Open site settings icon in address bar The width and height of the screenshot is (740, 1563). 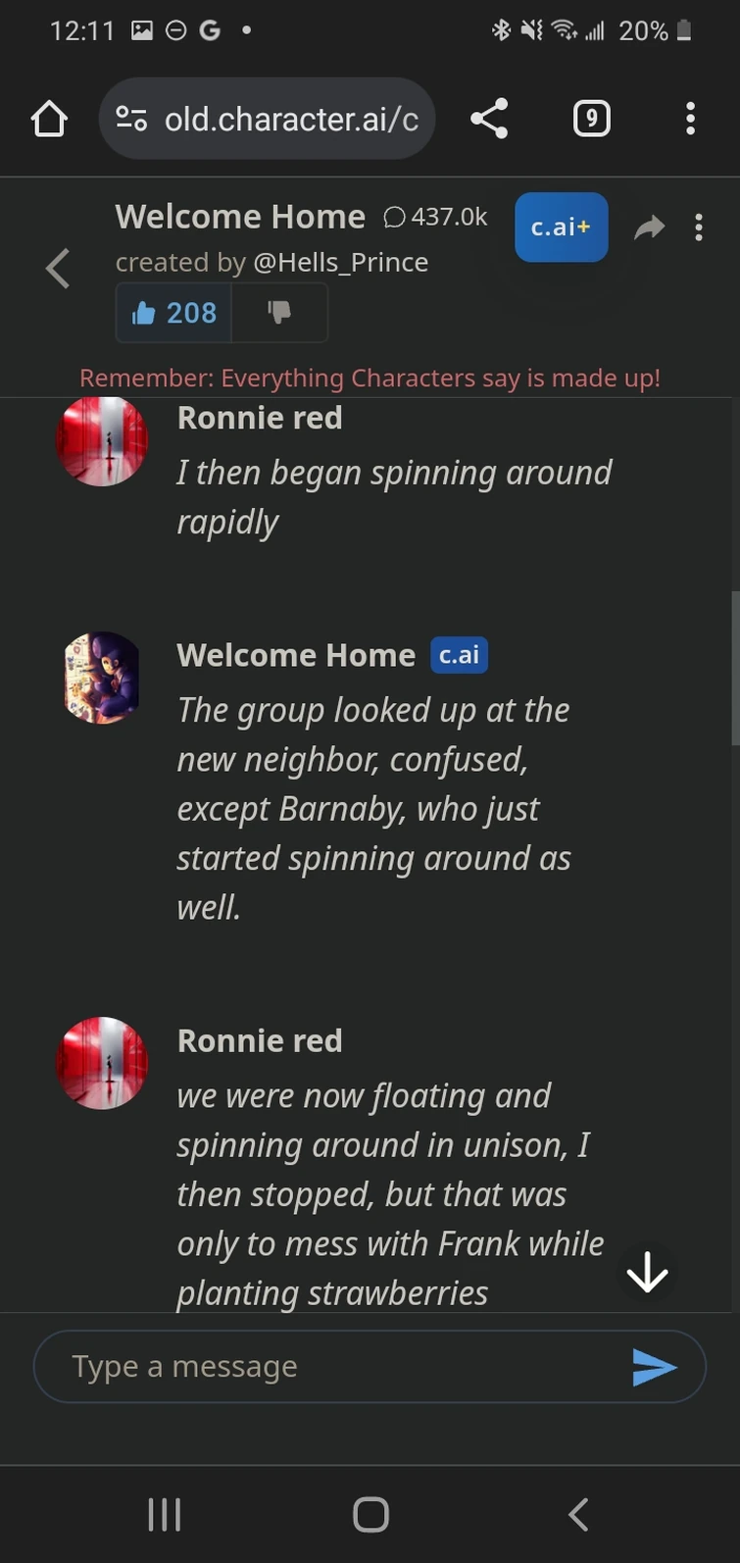tap(131, 120)
